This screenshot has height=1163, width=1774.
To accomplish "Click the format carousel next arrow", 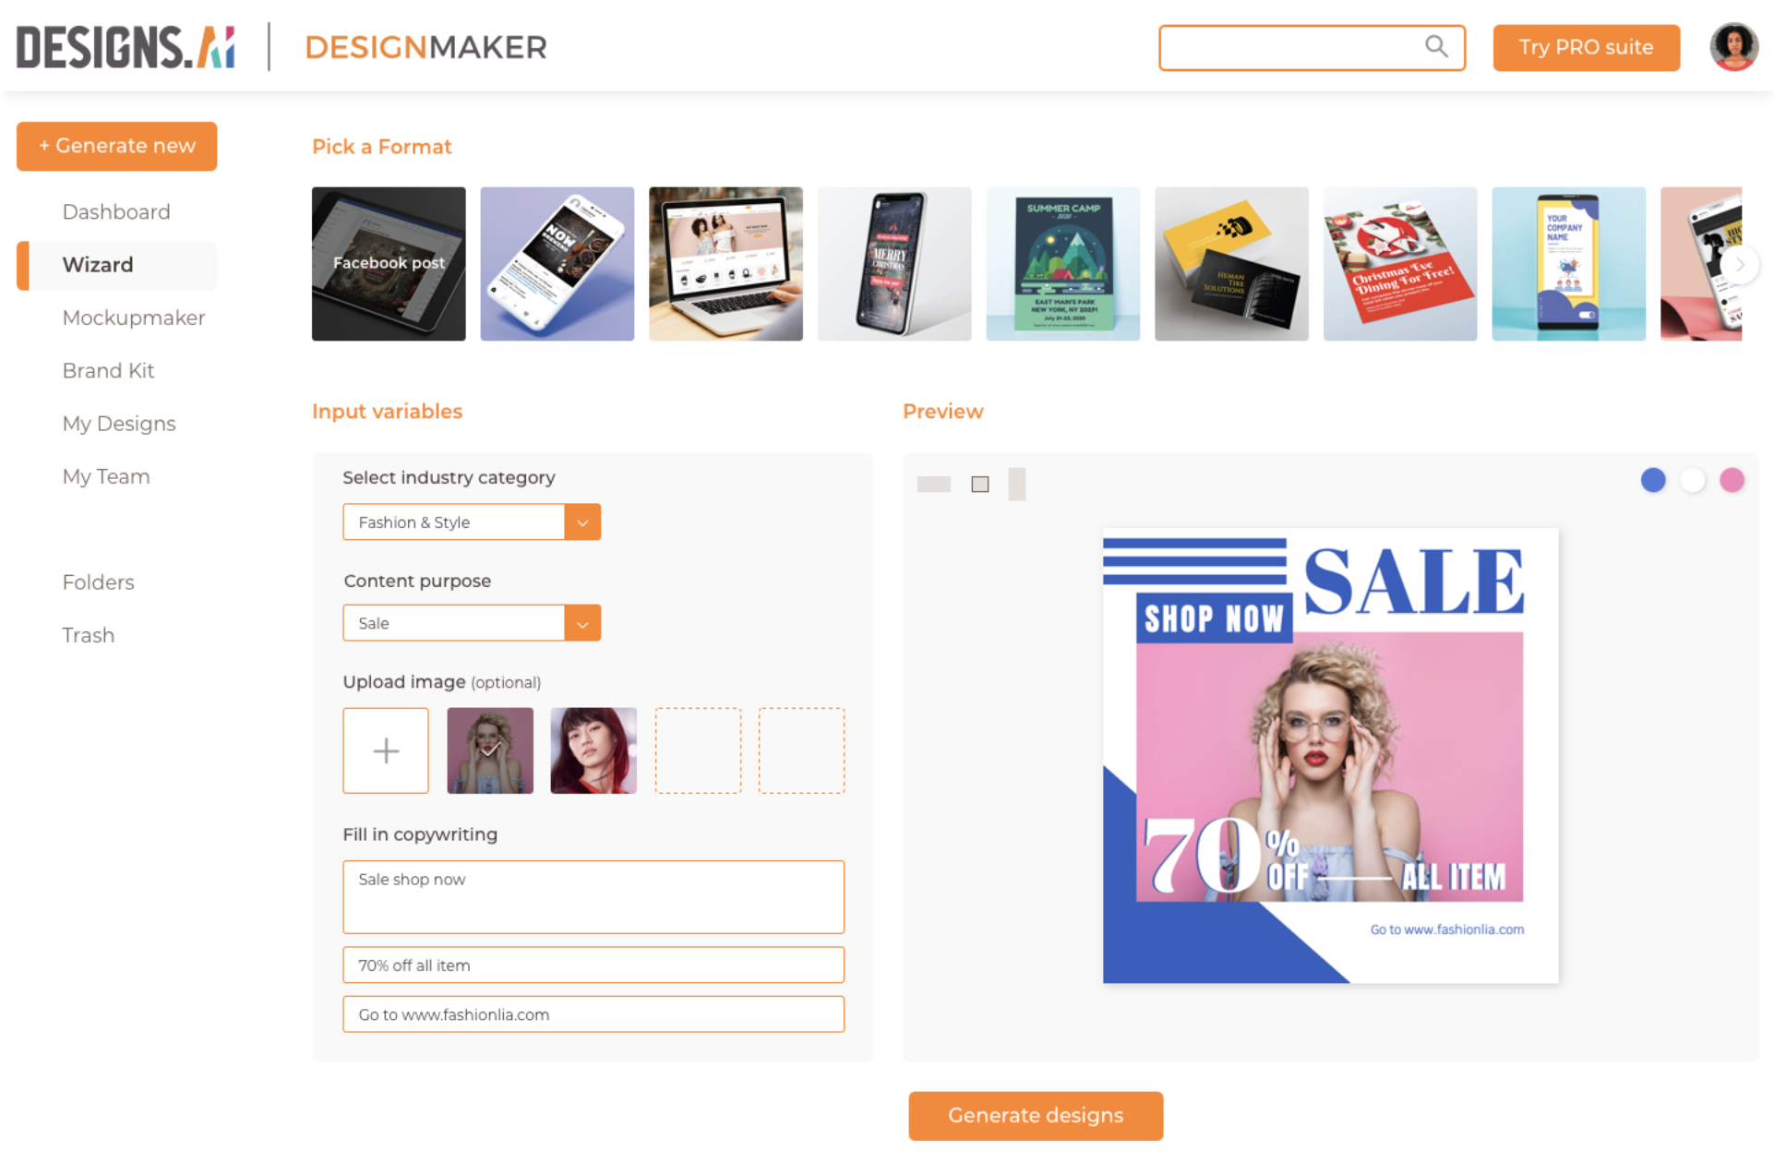I will [x=1740, y=265].
